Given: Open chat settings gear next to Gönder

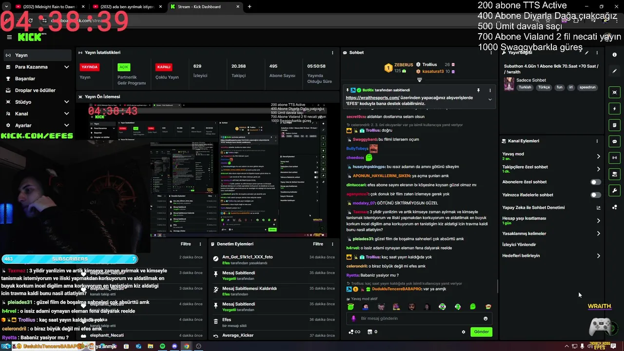Looking at the screenshot, I should tap(464, 332).
